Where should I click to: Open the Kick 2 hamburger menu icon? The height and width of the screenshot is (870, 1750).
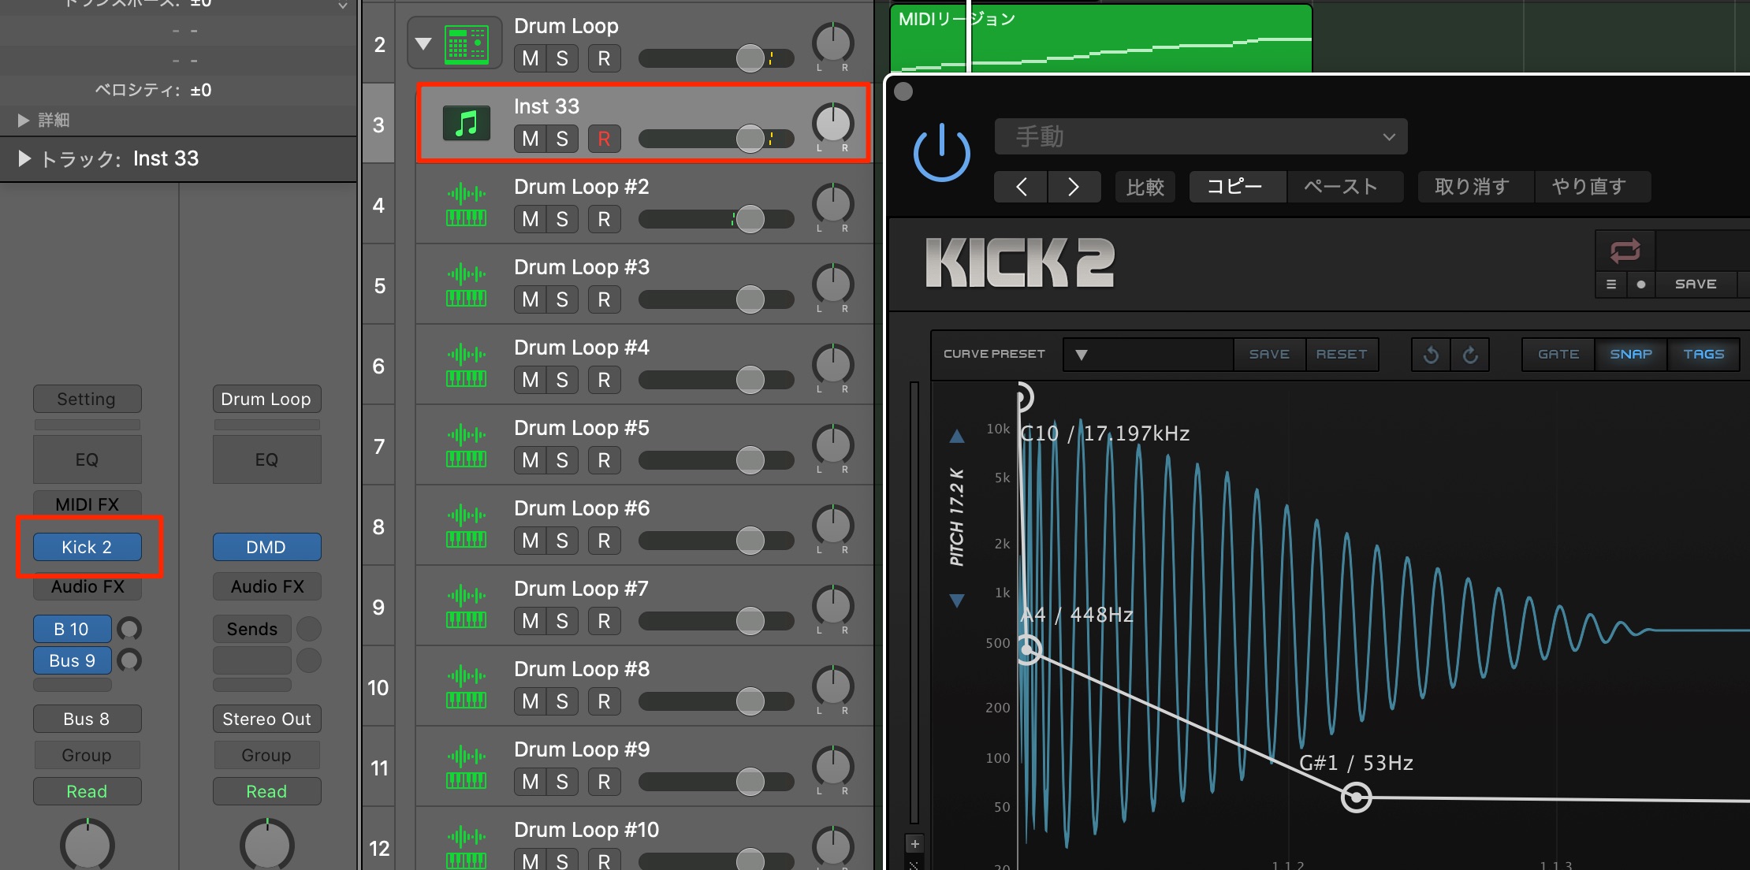coord(1611,284)
